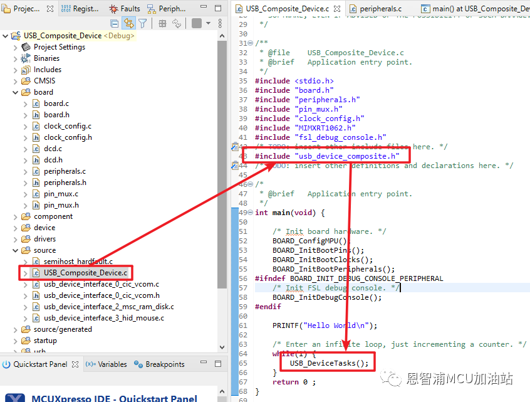Select dcd.h in project tree
Screen dimensions: 530x402
tap(53, 160)
